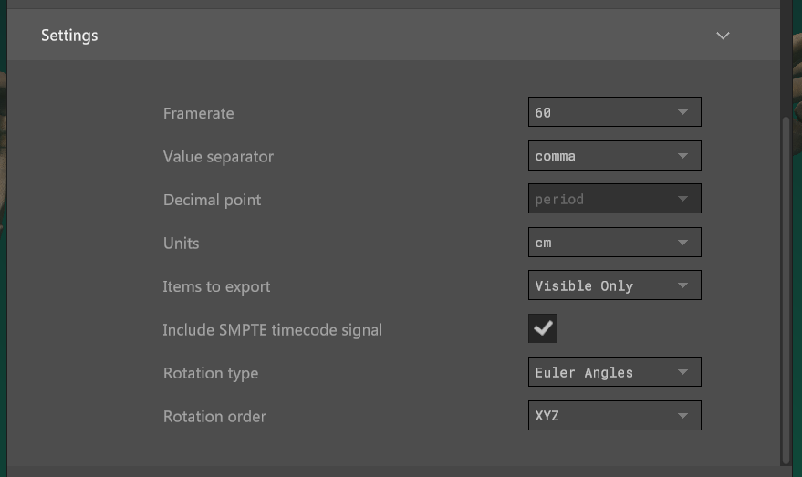This screenshot has height=477, width=802.
Task: Click the Items to export label
Action: (216, 286)
